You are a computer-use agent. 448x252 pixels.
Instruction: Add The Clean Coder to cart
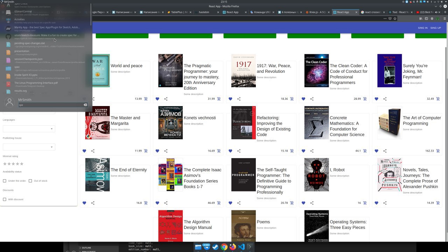coord(365,99)
